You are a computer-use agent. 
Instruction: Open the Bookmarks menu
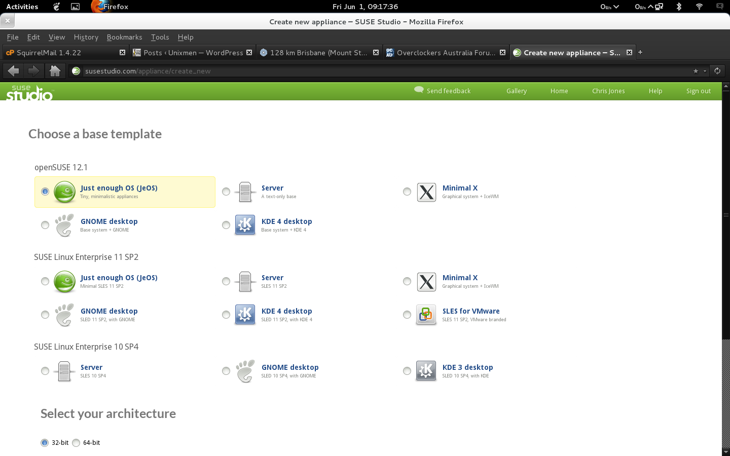(124, 37)
